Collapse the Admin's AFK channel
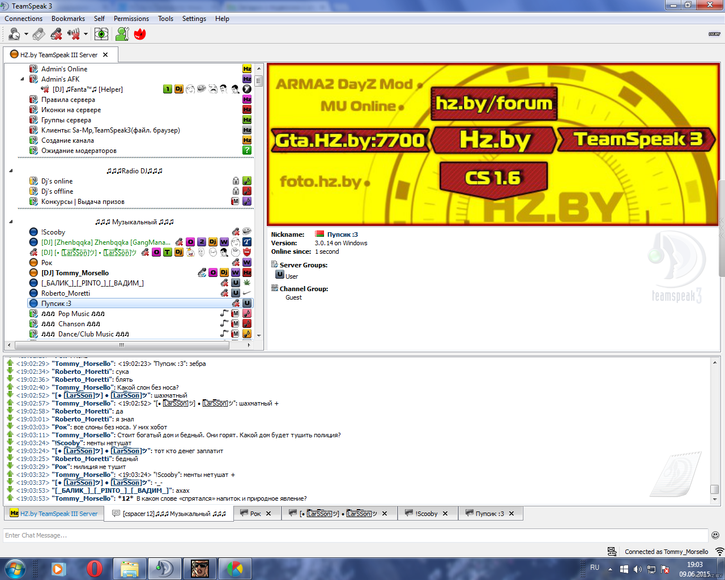The height and width of the screenshot is (580, 725). 22,79
